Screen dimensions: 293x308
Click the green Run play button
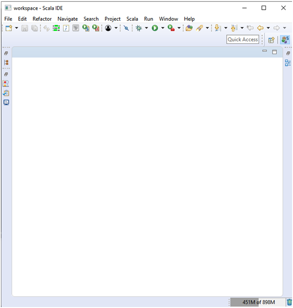pos(155,28)
